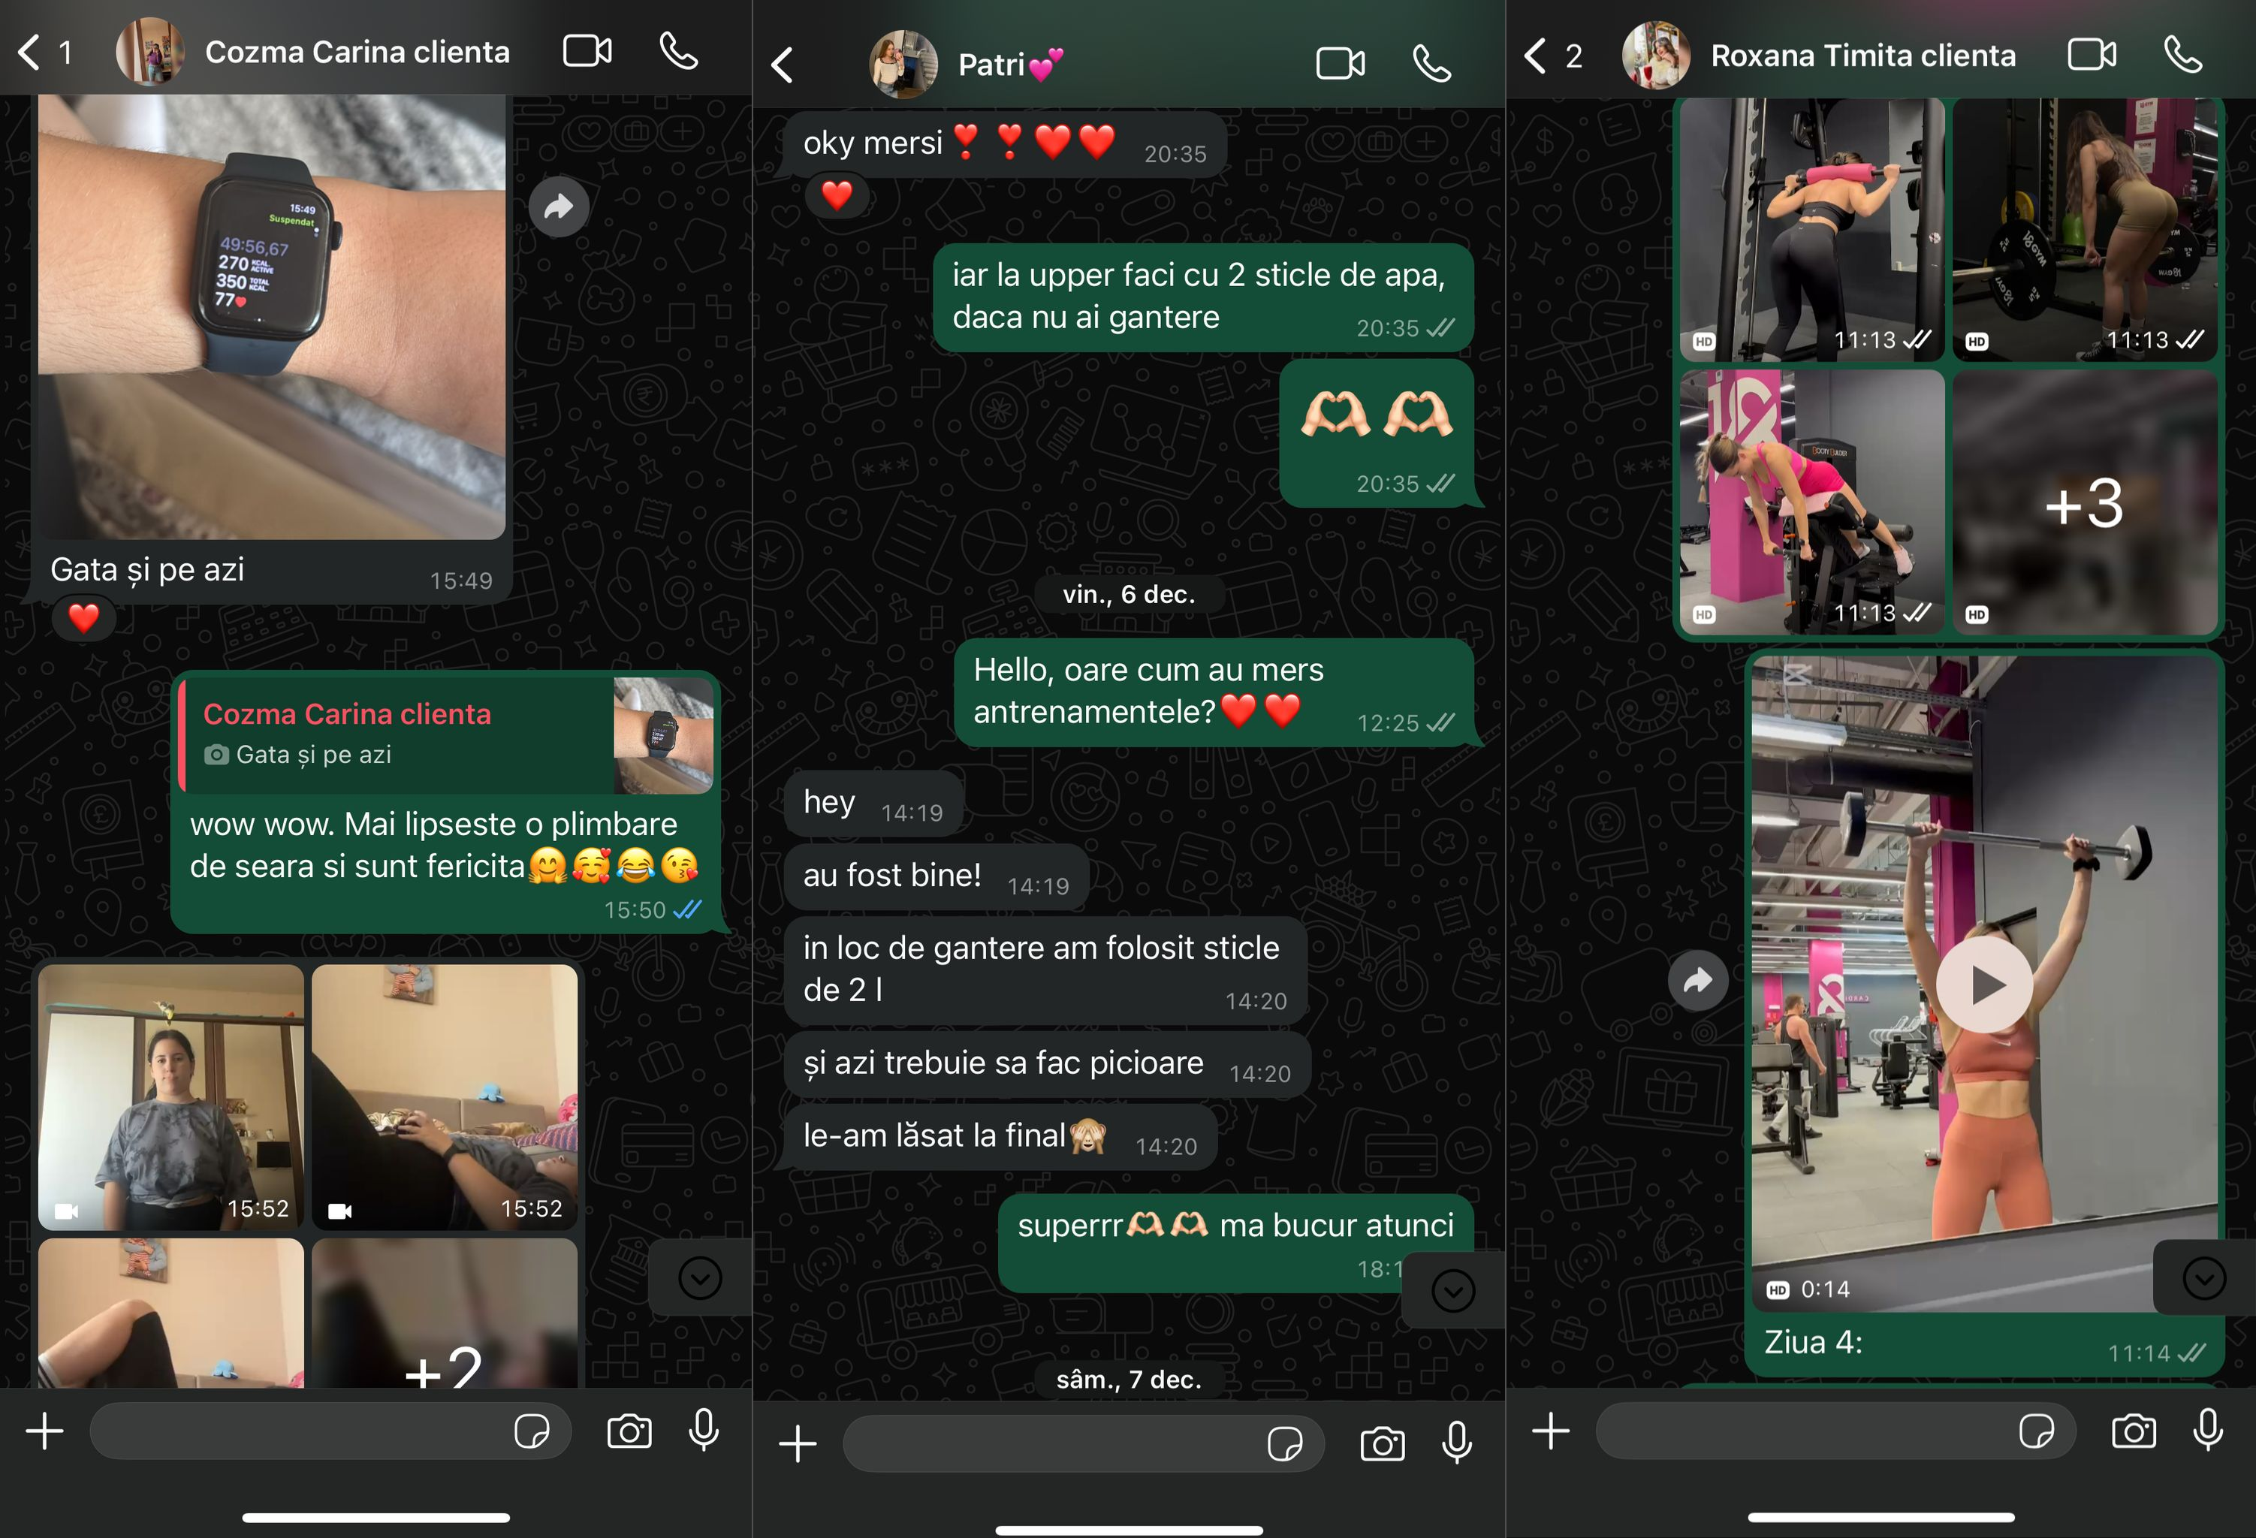Open attachment plus in Patri chat
Viewport: 2256px width, 1538px height.
coord(798,1443)
